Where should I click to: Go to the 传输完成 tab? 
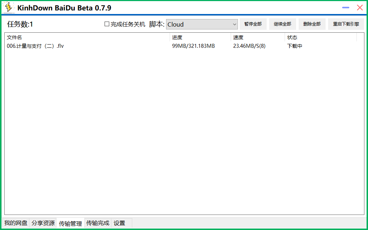click(98, 223)
